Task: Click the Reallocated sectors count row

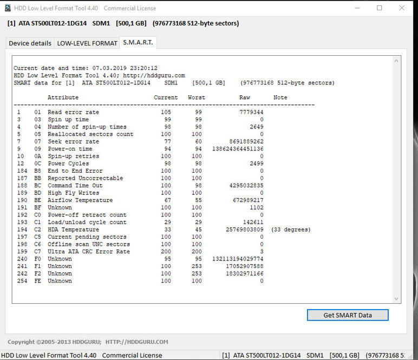Action: pyautogui.click(x=140, y=134)
